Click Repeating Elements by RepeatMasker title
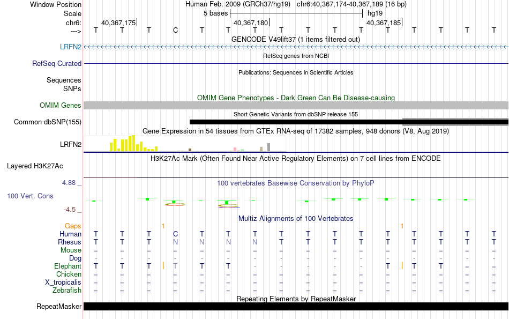 pos(296,299)
